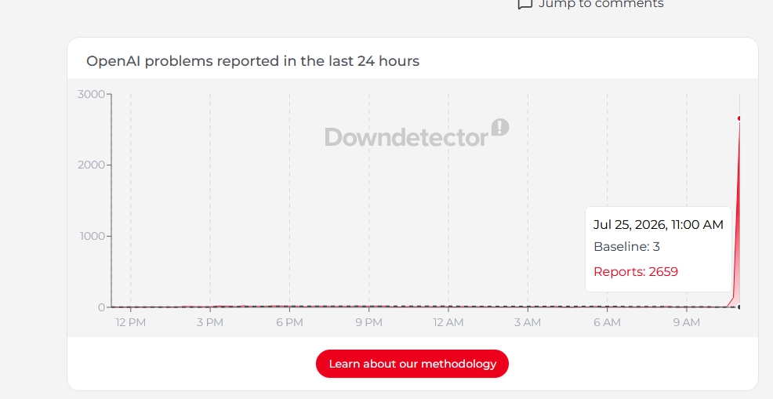The height and width of the screenshot is (399, 773).
Task: Click the 3000 value on y-axis
Action: click(x=91, y=94)
